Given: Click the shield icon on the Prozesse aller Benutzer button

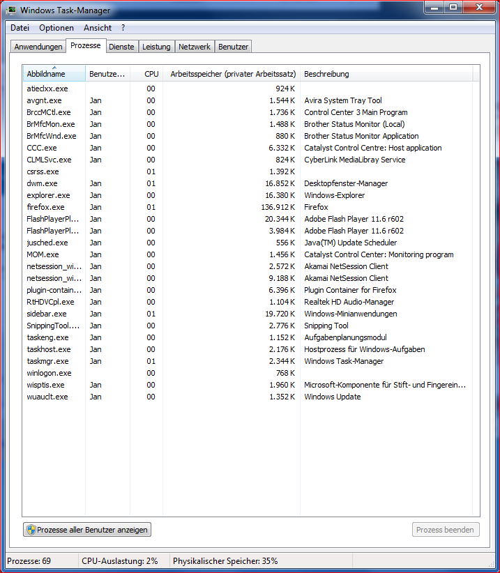Looking at the screenshot, I should tap(31, 530).
